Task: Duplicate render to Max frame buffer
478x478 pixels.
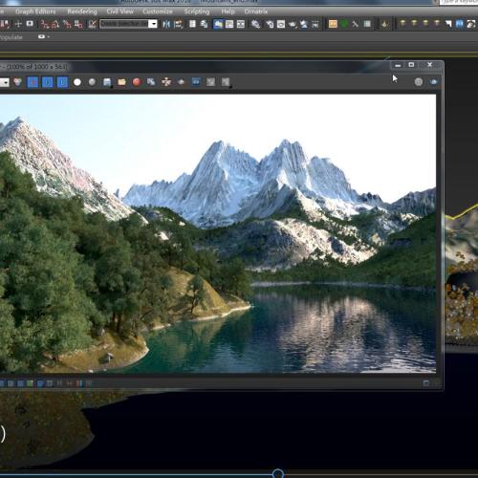Action: pyautogui.click(x=151, y=82)
